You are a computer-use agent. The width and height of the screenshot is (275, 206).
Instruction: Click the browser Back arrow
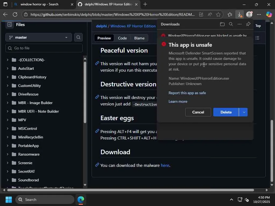pyautogui.click(x=5, y=14)
